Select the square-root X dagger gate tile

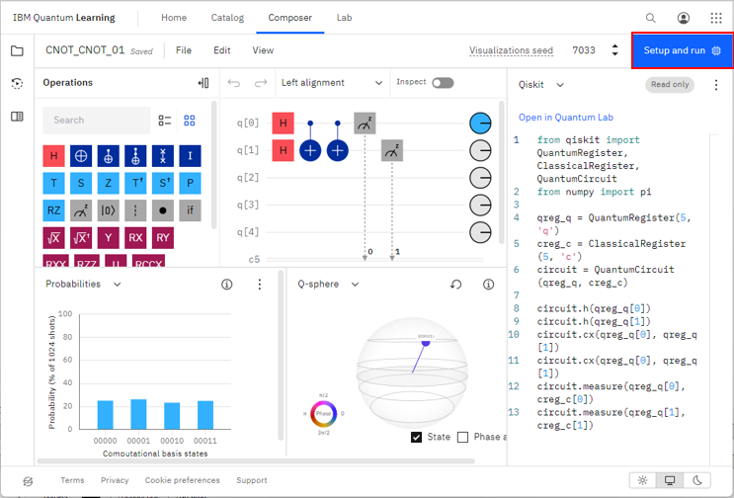81,238
